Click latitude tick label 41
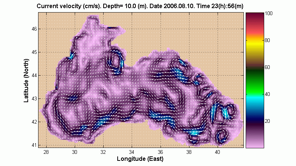Image resolution: width=296 pixels, height=166 pixels. (x=34, y=145)
